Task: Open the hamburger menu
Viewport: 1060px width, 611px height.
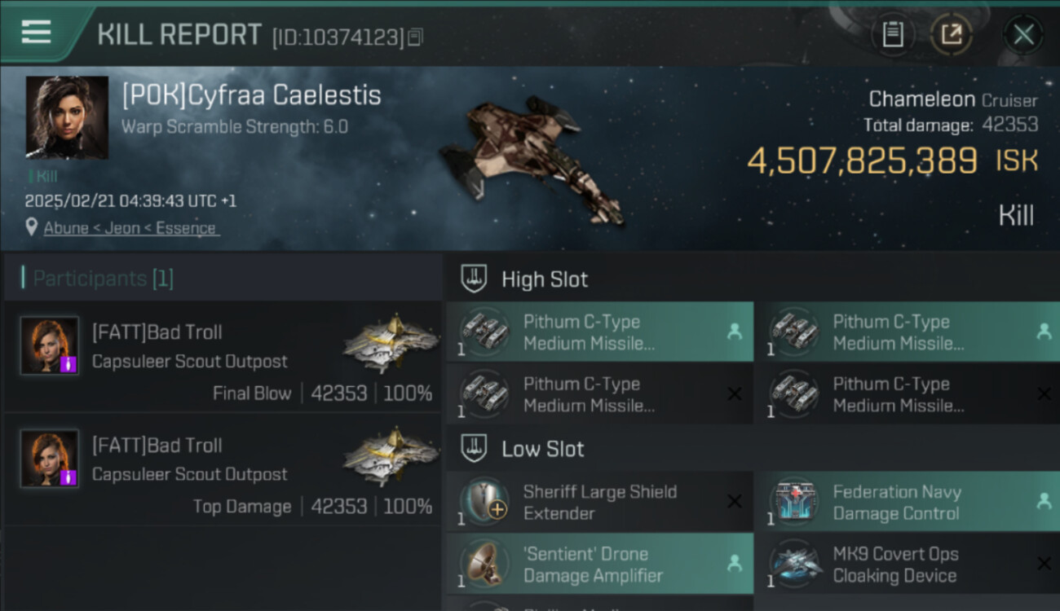Action: pyautogui.click(x=36, y=33)
